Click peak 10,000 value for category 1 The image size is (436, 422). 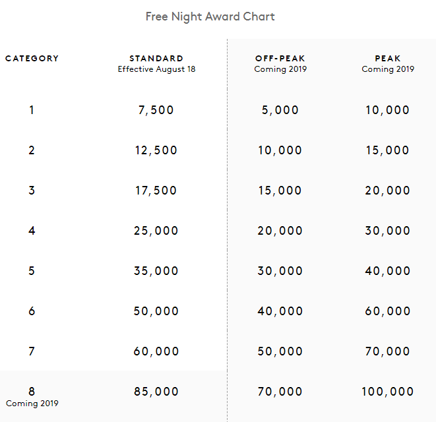[388, 110]
